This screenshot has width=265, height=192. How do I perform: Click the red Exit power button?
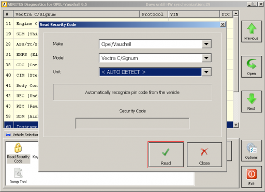[x=252, y=177]
